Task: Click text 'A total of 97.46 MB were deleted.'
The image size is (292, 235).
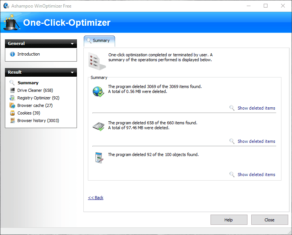Action: 138,128
